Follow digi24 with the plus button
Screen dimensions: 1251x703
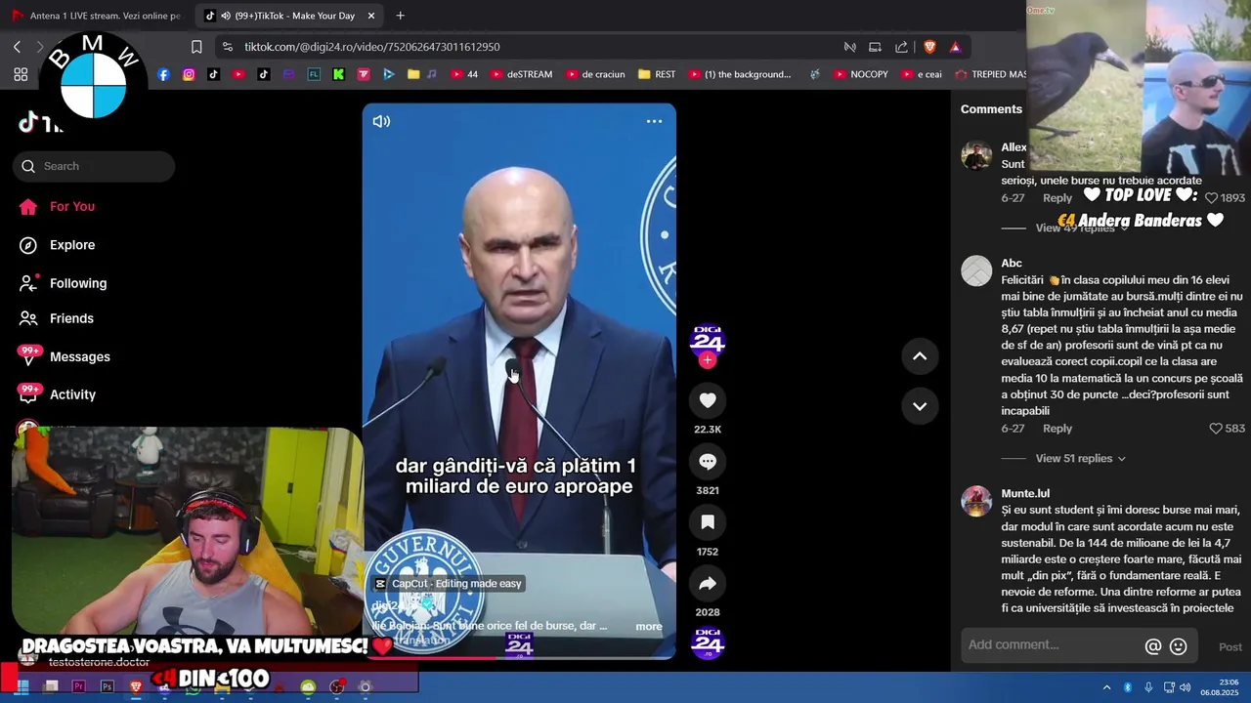pos(708,360)
